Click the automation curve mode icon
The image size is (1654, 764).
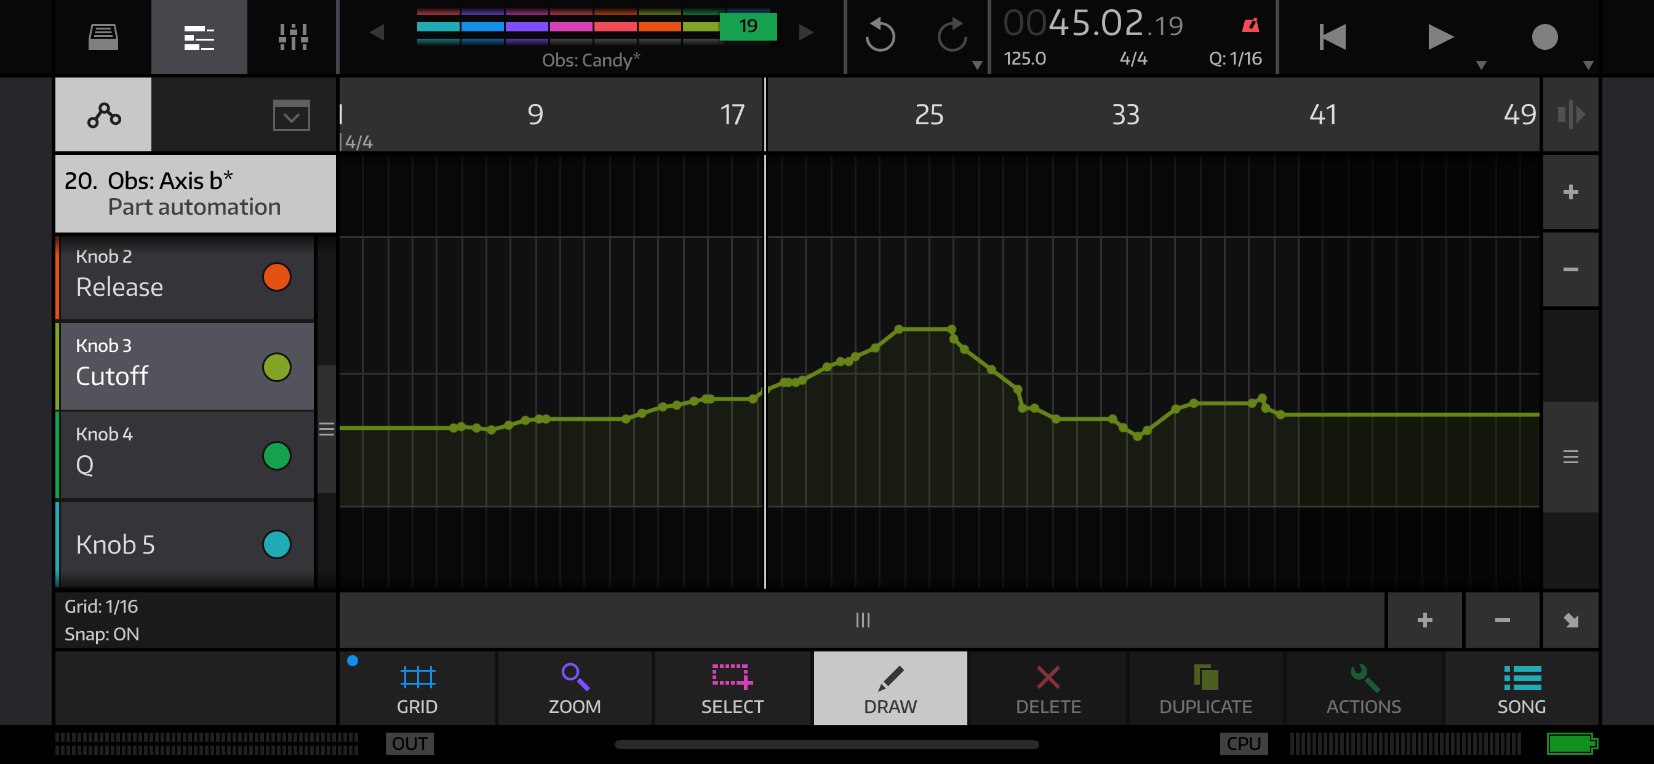click(x=103, y=115)
